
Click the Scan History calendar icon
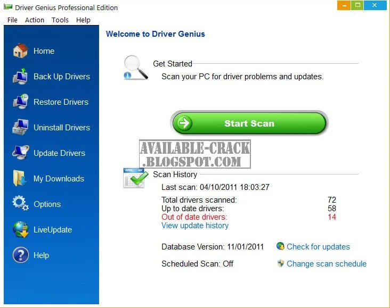click(135, 178)
